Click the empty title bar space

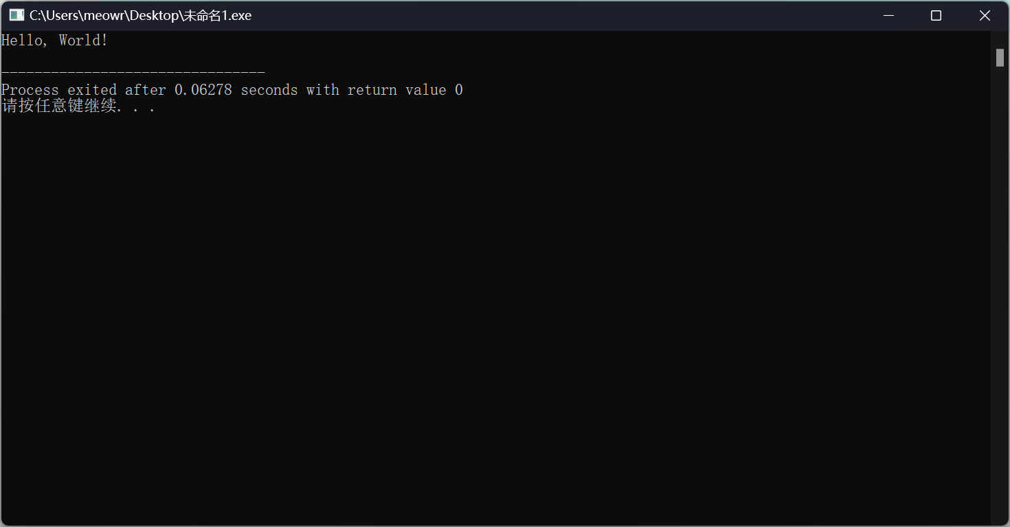(x=550, y=15)
